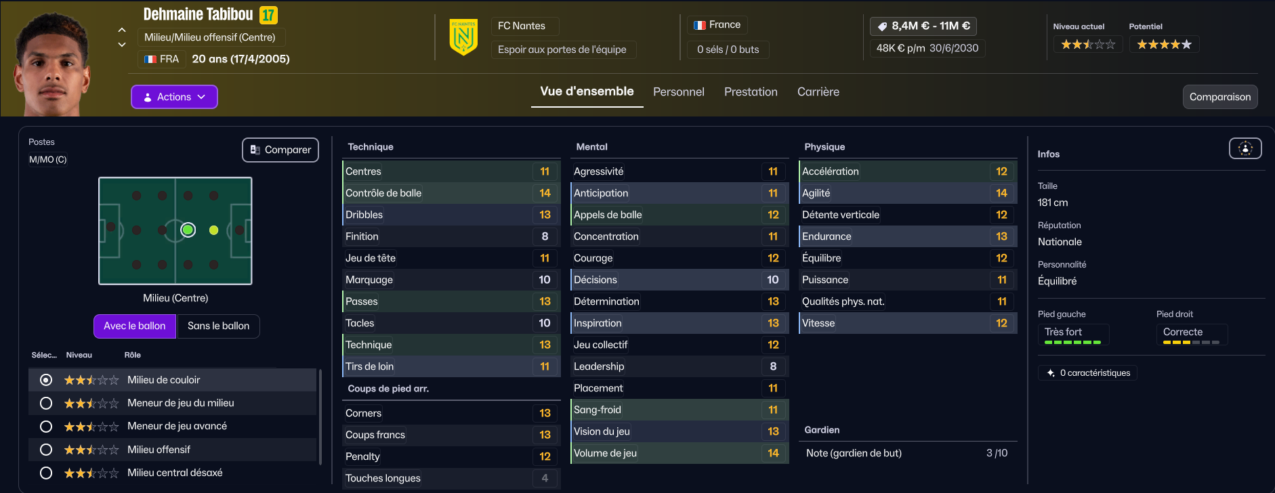Toggle to Sans le ballon view
Viewport: 1275px width, 493px height.
pos(218,326)
